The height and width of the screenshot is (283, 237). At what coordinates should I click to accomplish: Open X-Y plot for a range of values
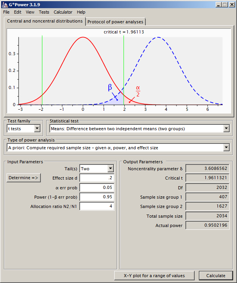154,276
